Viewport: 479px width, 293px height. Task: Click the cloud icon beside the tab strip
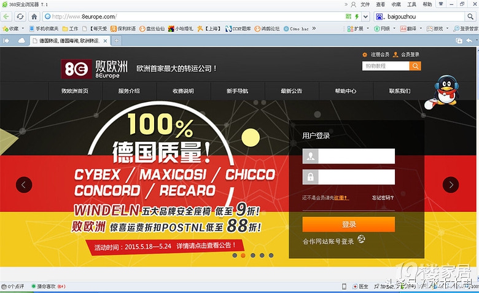(x=21, y=41)
